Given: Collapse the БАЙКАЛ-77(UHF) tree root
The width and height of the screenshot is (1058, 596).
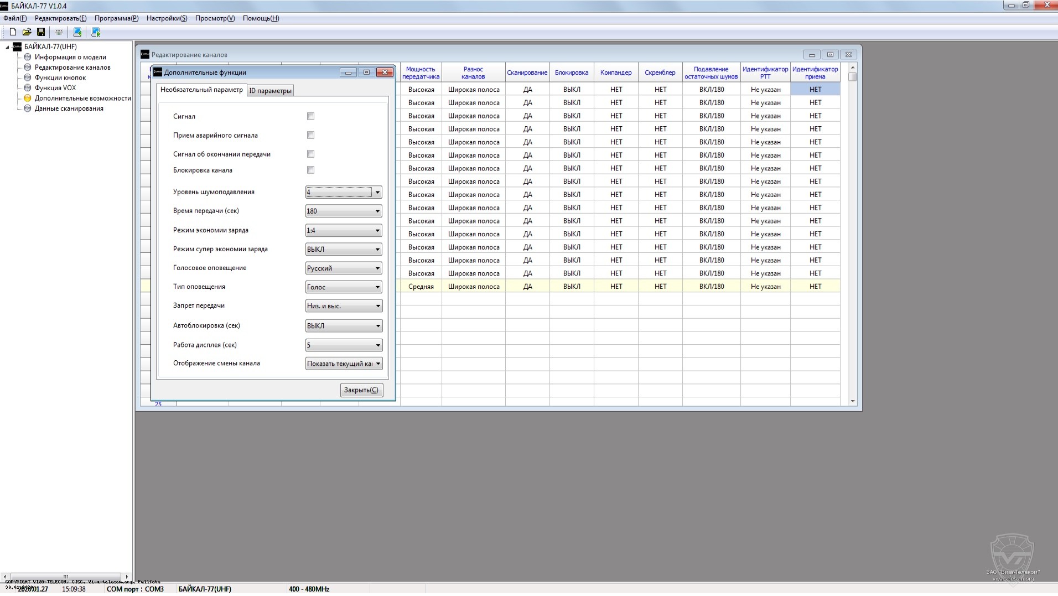Looking at the screenshot, I should point(8,47).
